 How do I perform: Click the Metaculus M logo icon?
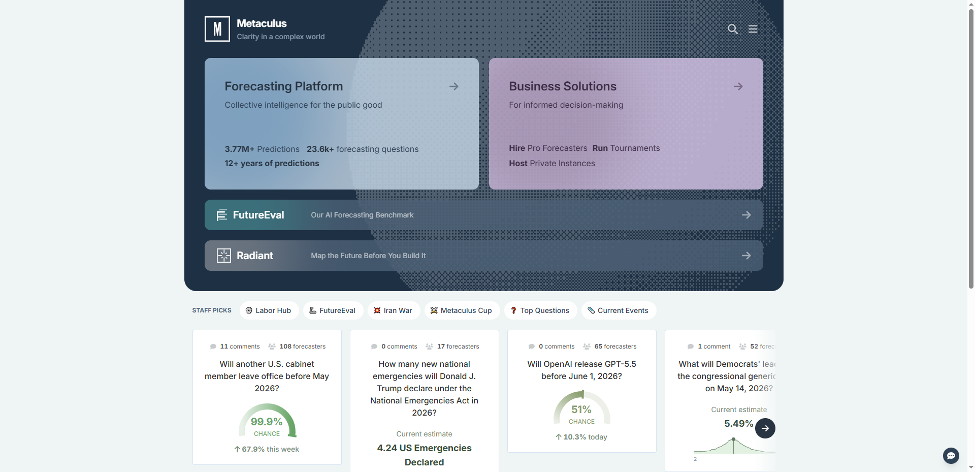tap(217, 29)
